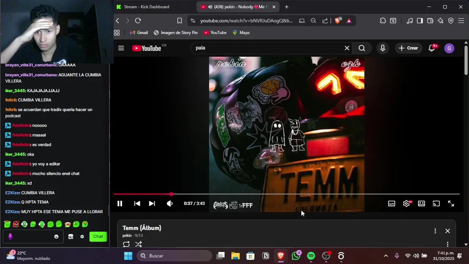Open Brave Shields lion icon
Screen dimensions: 469x264
coord(338,21)
